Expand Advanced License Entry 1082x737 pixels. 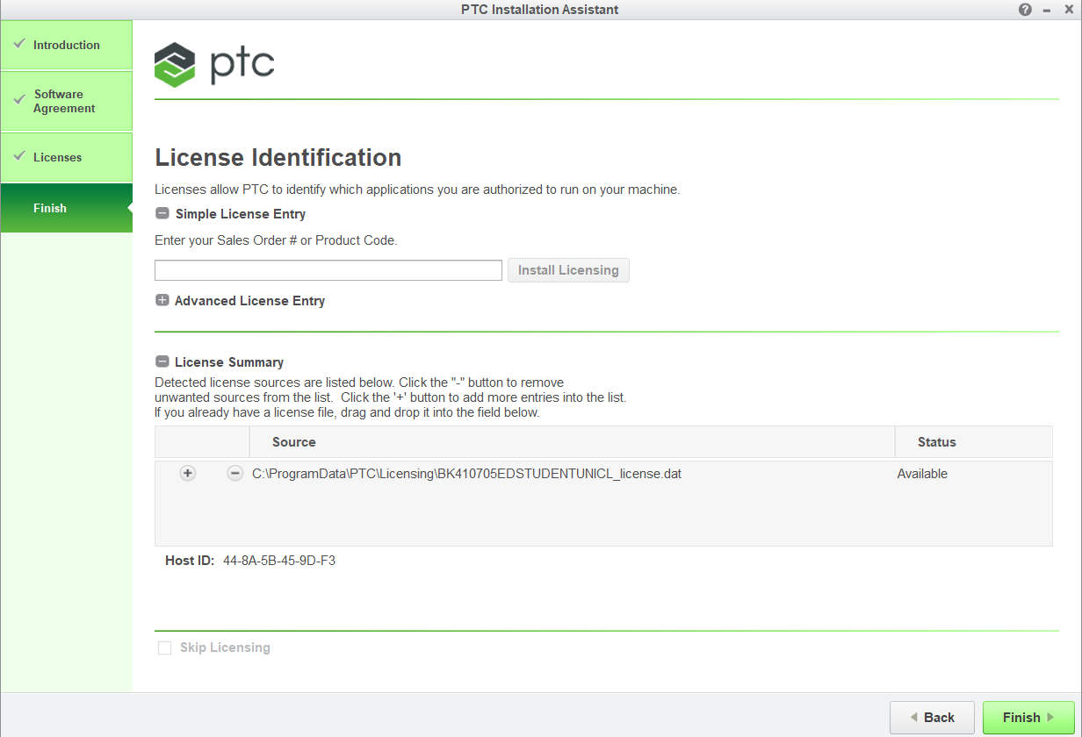(162, 299)
